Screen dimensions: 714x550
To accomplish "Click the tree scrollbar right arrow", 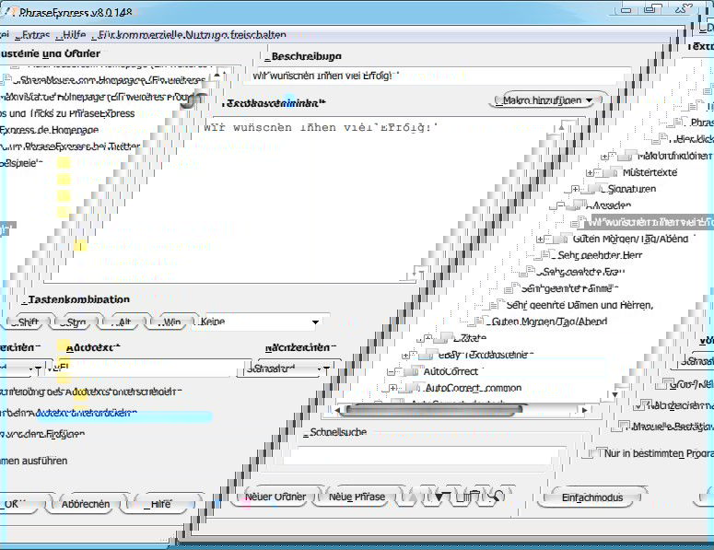I will [x=584, y=410].
